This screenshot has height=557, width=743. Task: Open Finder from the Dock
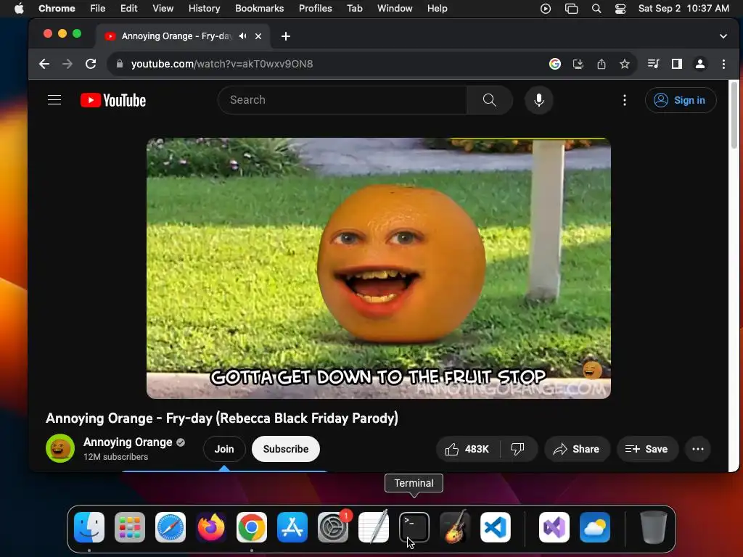[x=89, y=527]
